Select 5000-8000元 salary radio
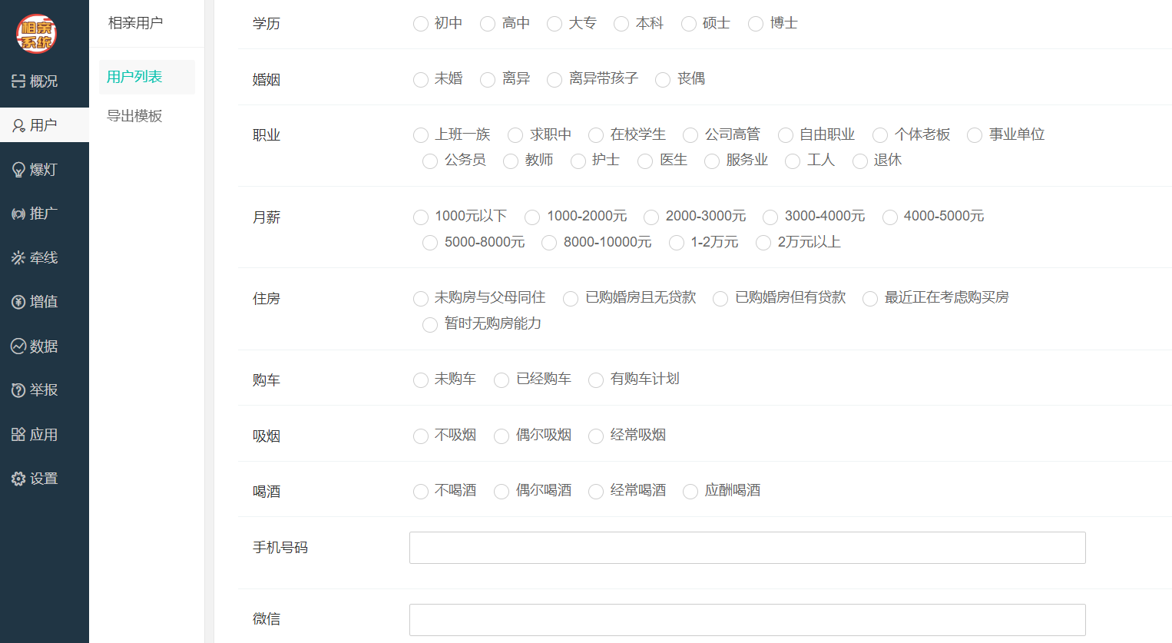 [x=430, y=243]
